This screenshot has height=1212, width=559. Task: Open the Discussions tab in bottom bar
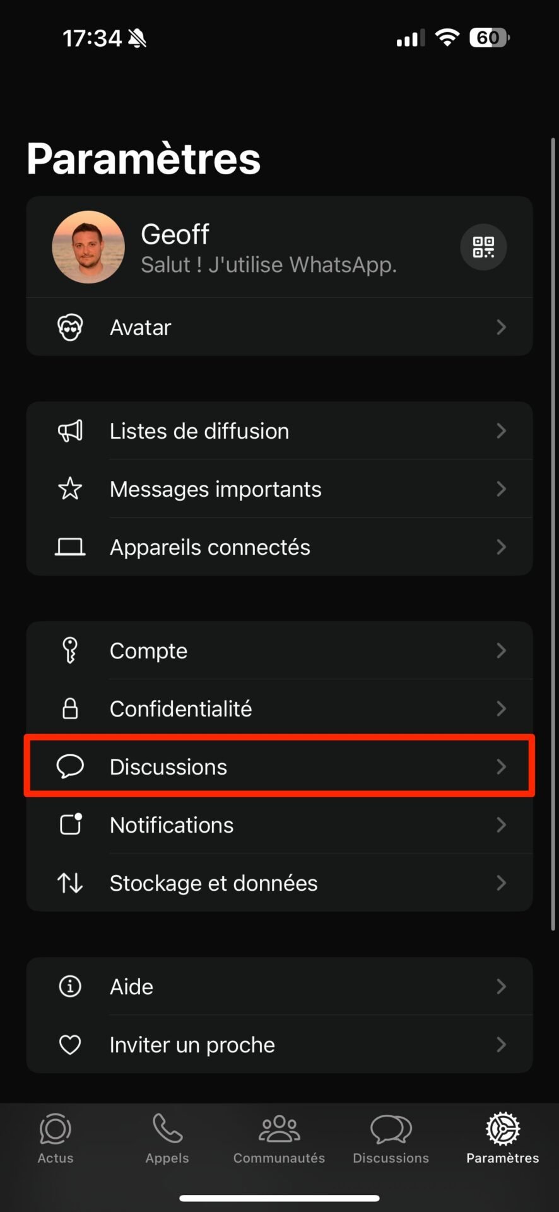click(391, 1139)
